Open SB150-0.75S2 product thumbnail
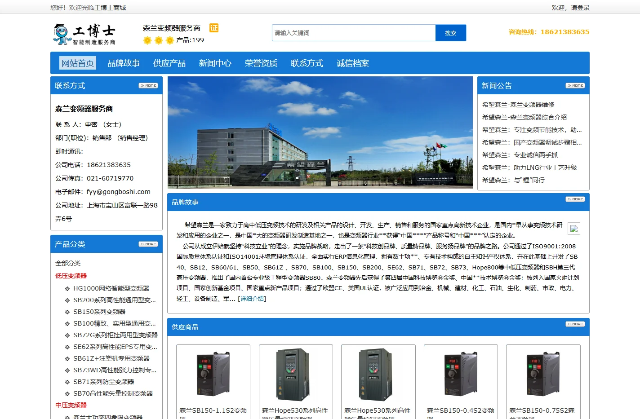Screen dimensions: 640x419 pyautogui.click(x=543, y=375)
